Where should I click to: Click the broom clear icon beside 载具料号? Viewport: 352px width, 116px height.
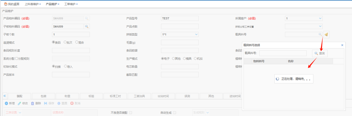[x=326, y=34]
